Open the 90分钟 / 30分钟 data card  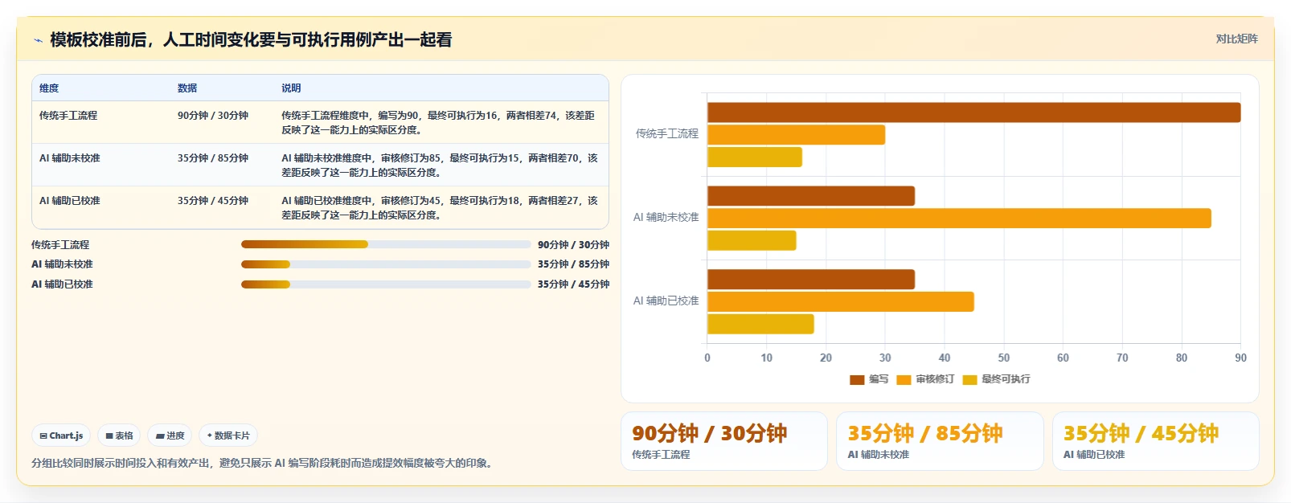[724, 441]
